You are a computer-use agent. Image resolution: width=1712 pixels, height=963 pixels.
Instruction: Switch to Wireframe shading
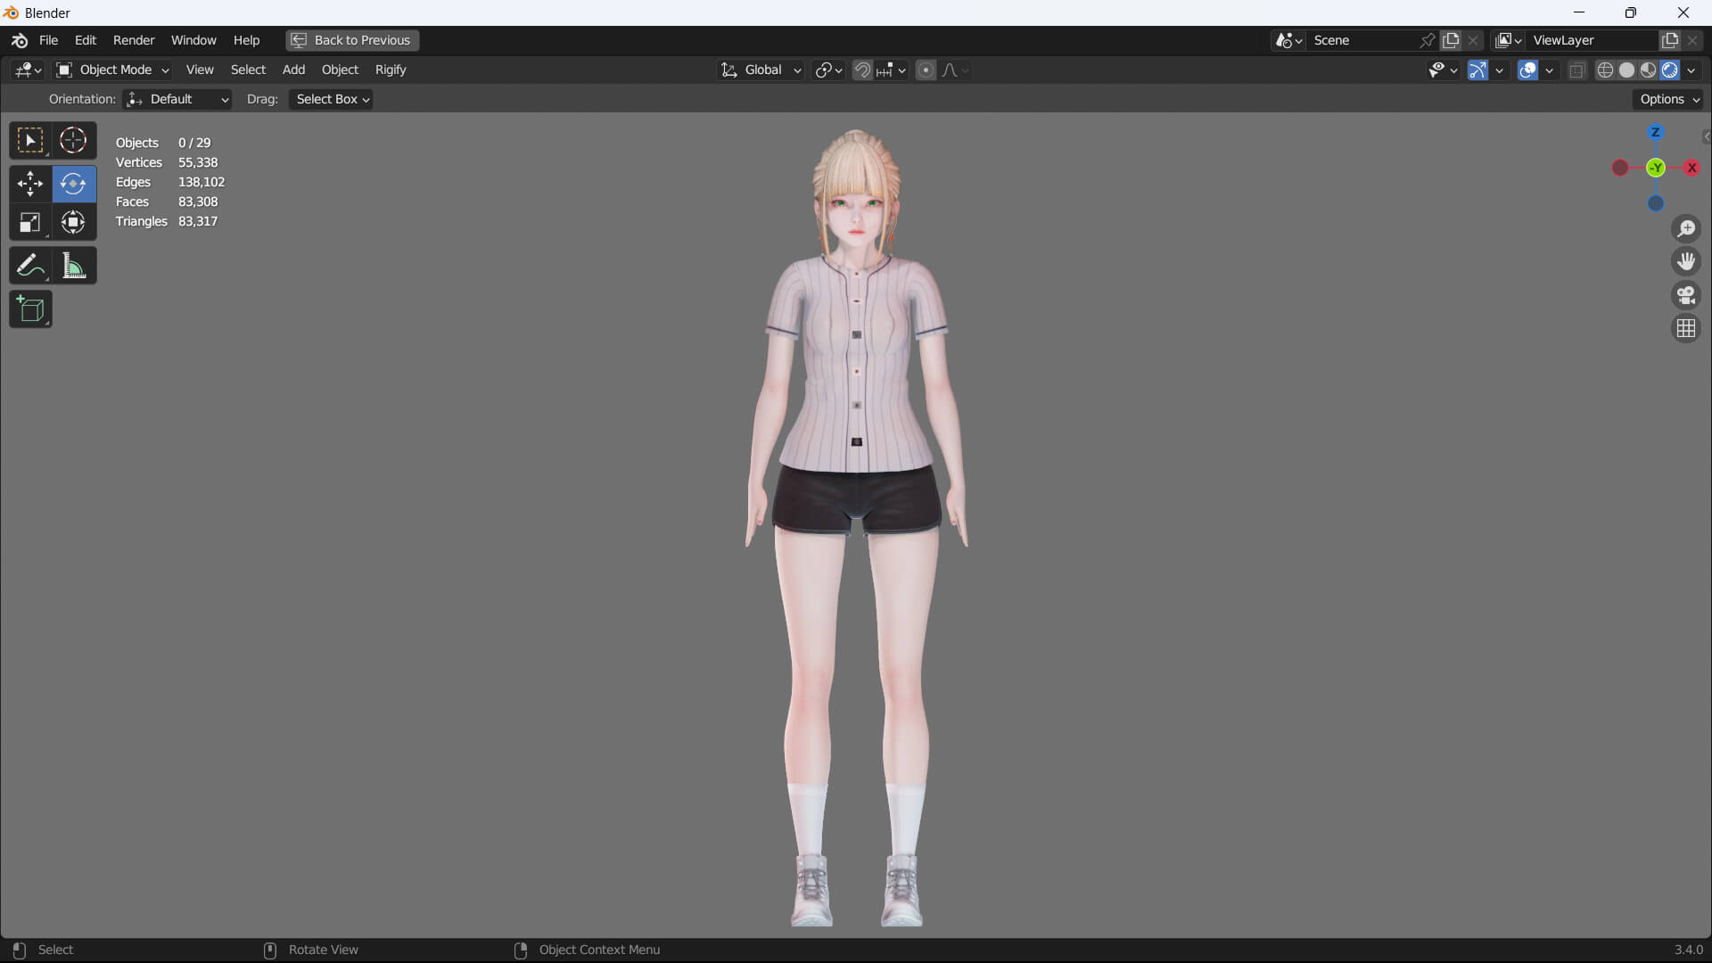point(1605,70)
